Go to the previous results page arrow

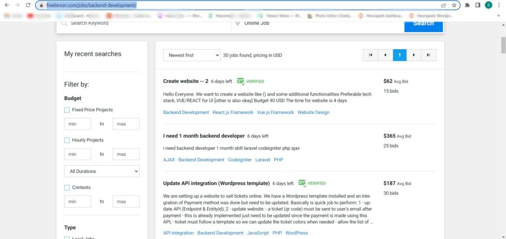click(385, 55)
